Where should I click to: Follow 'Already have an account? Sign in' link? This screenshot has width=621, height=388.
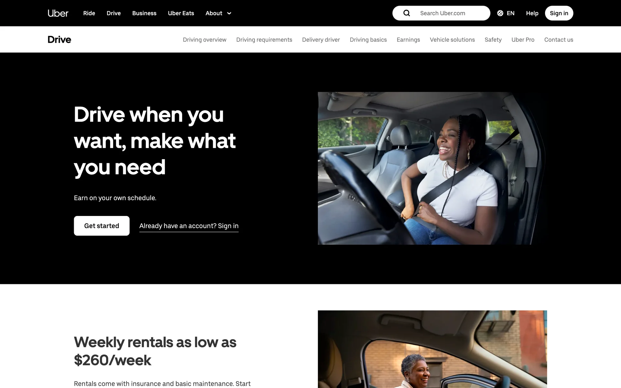point(189,226)
